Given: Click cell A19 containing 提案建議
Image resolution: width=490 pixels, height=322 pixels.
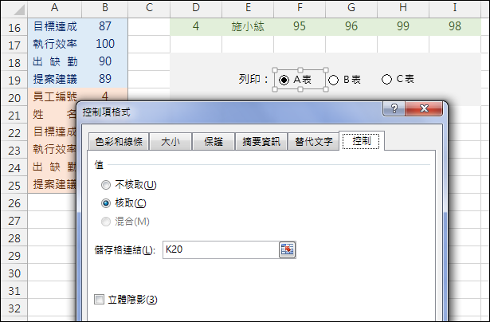Looking at the screenshot, I should 55,79.
